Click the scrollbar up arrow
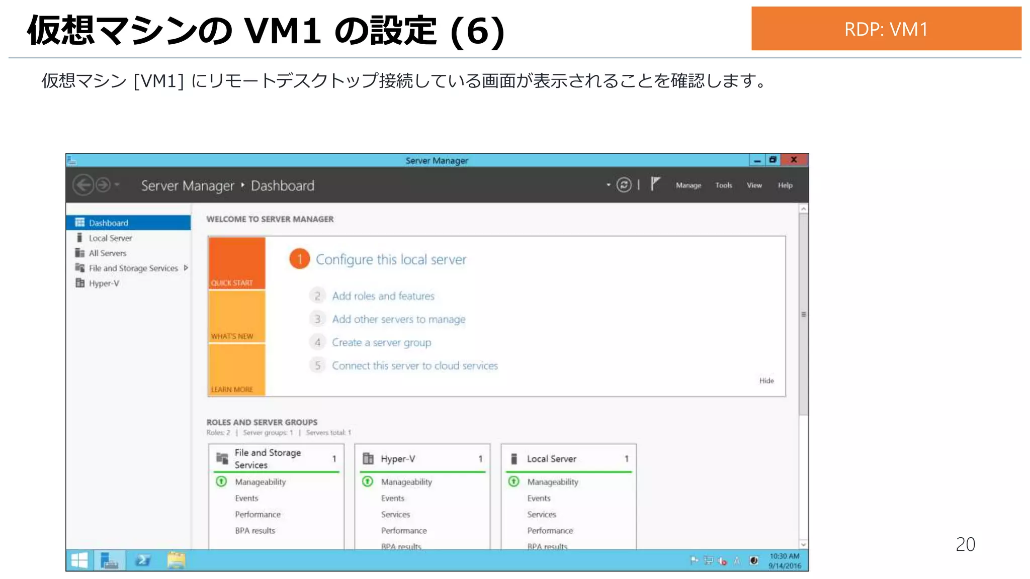The image size is (1030, 579). 804,208
